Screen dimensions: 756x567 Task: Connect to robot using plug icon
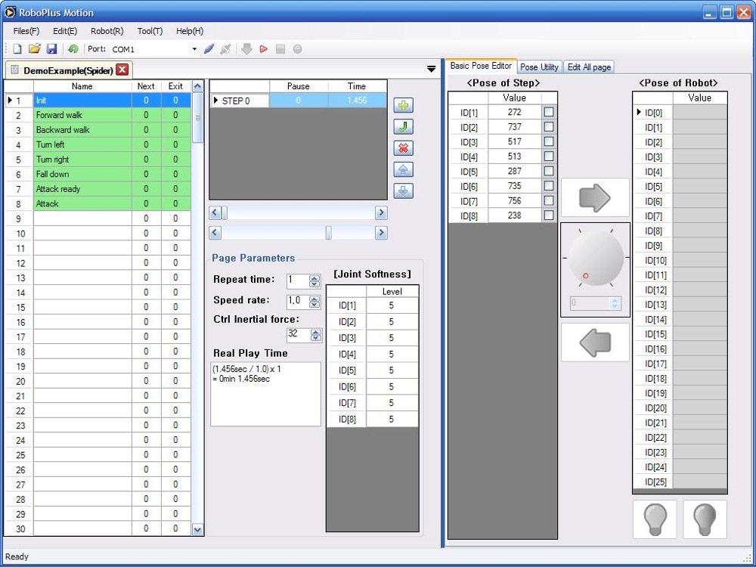(x=209, y=48)
